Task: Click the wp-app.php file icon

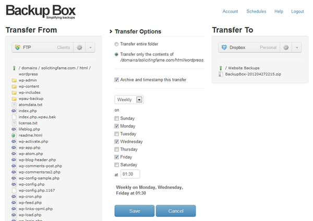Action: (14, 148)
